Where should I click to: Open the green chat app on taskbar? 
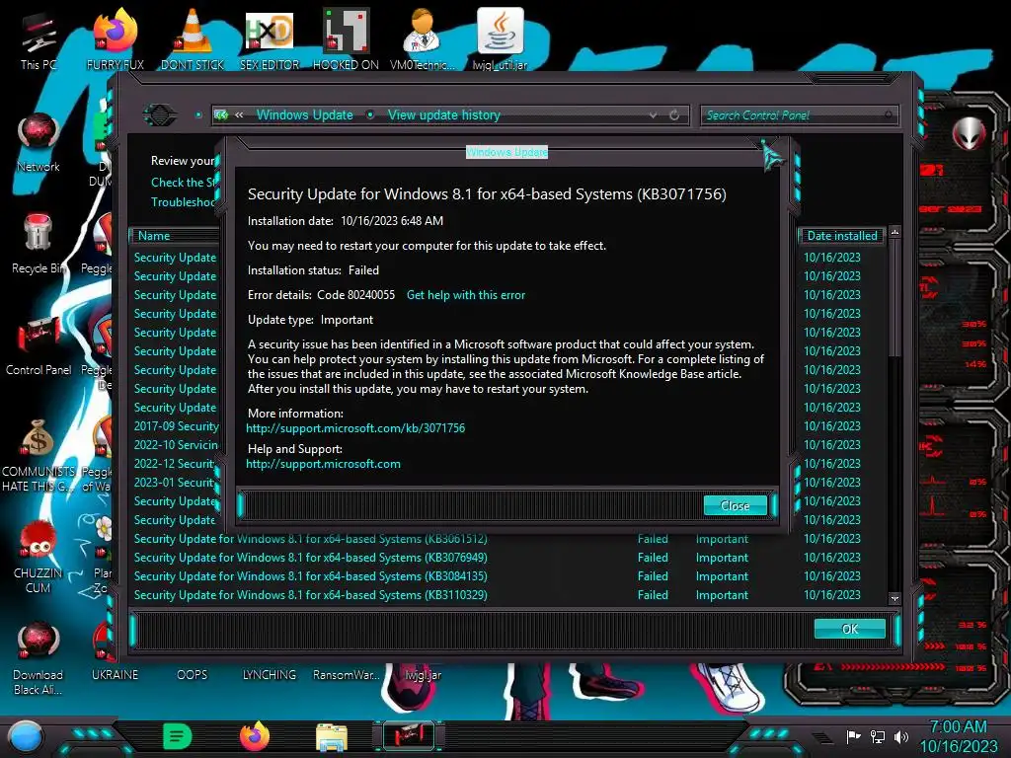coord(178,736)
